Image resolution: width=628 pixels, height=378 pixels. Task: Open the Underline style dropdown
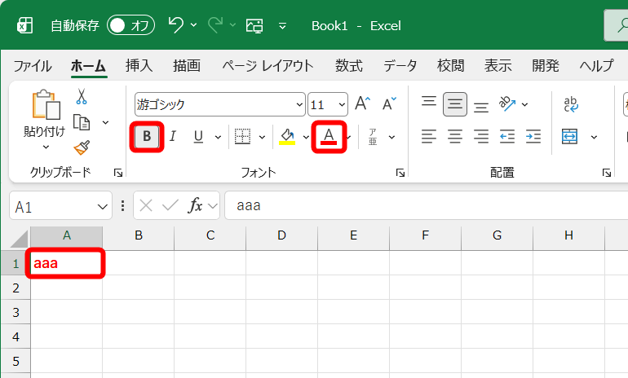pos(218,137)
